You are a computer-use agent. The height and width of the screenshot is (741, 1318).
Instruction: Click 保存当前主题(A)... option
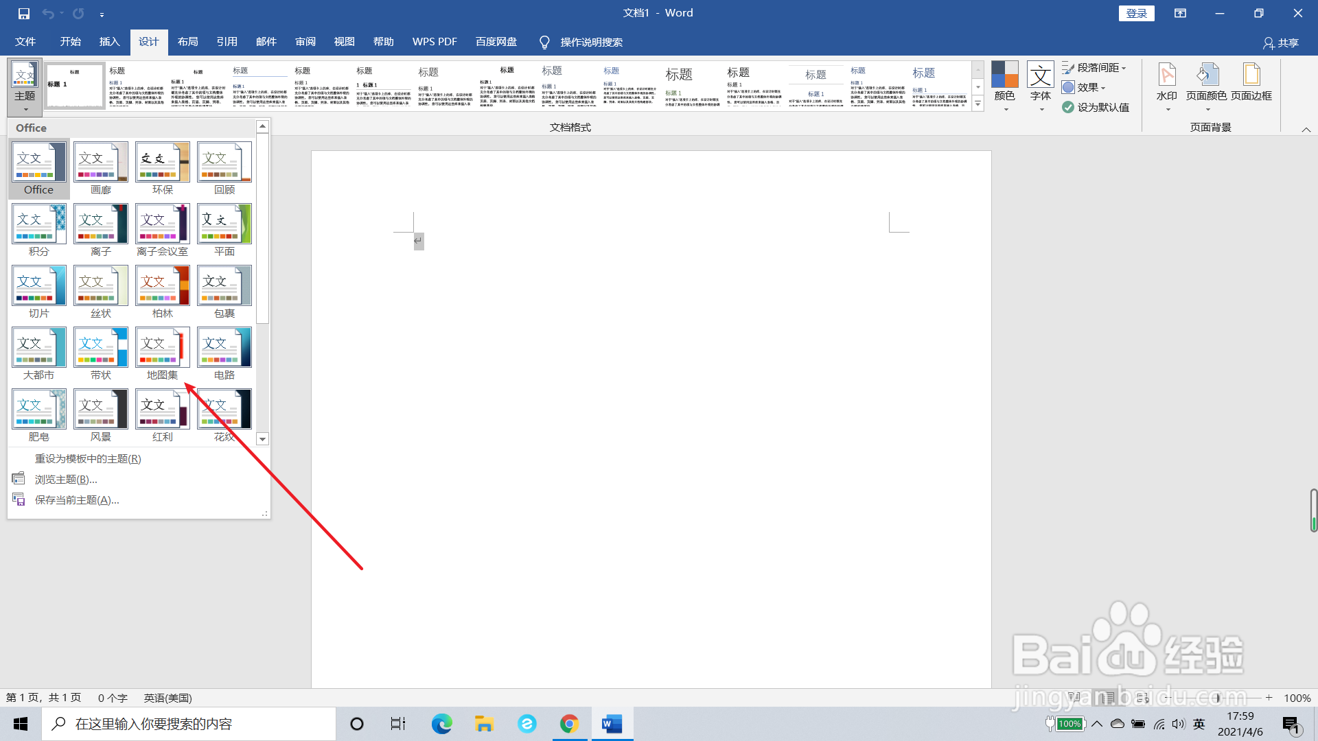click(x=77, y=500)
